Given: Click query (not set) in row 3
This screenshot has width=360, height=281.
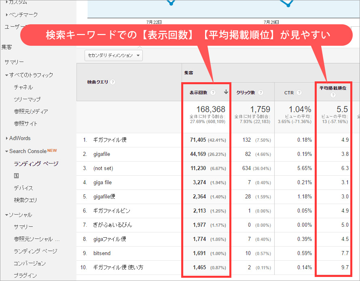Looking at the screenshot, I should point(103,168).
